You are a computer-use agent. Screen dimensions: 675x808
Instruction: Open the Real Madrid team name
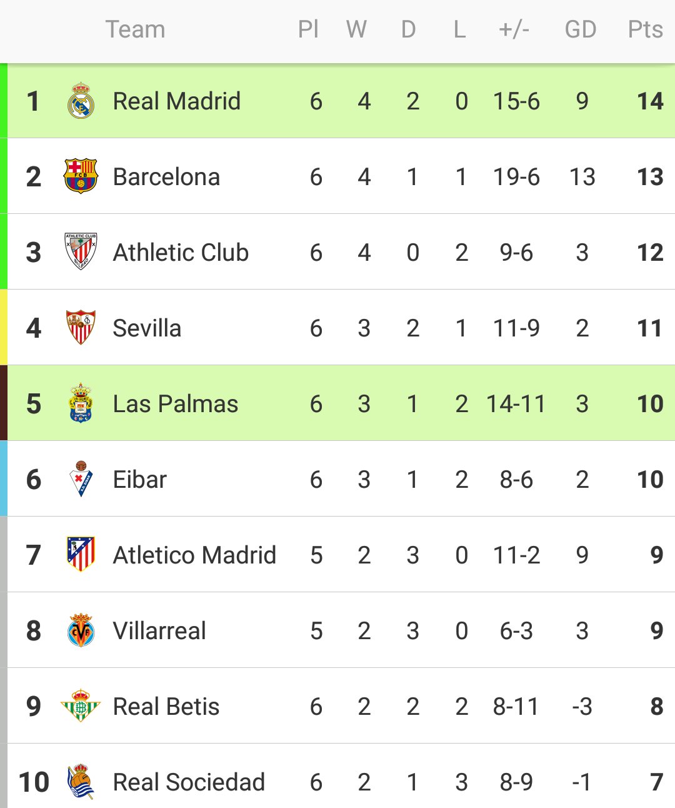point(176,101)
